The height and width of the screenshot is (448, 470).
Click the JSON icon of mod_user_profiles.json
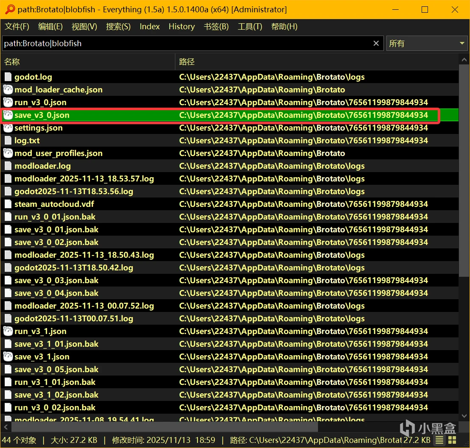8,153
